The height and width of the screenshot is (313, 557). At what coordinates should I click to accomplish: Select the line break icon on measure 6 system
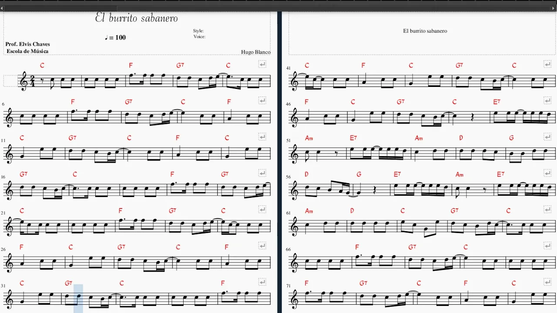(x=262, y=100)
